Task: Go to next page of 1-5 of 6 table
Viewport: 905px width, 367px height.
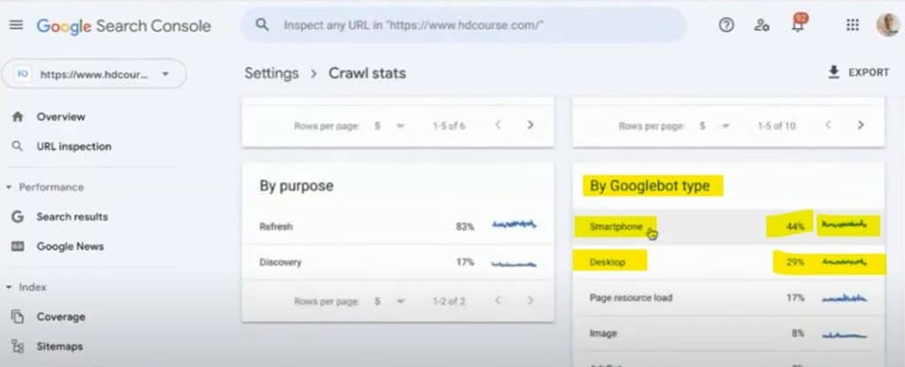Action: coord(530,125)
